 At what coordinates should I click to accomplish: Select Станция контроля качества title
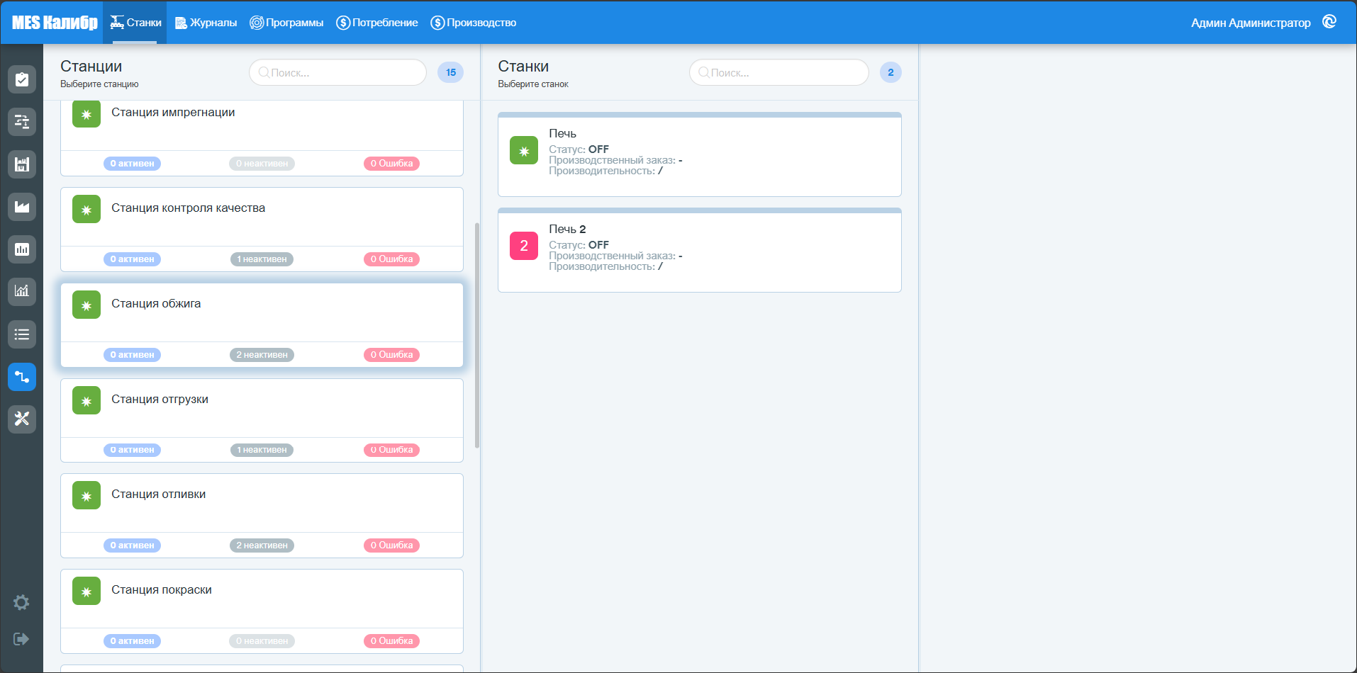188,208
